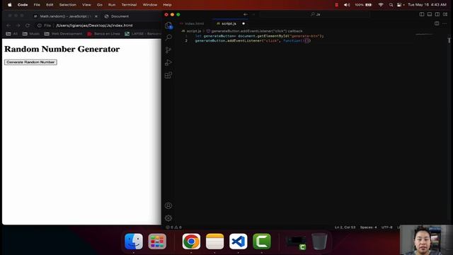Click the errors and warnings status indicator
Viewport: 453px width, 255px height.
(173, 227)
